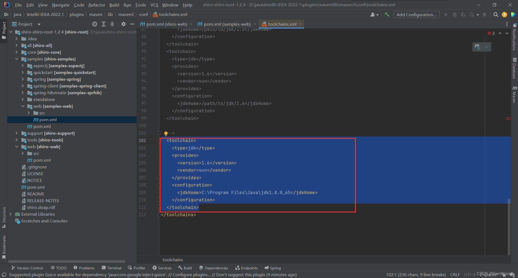Expand the tools [shiro-tools] module
The height and width of the screenshot is (278, 518).
[17, 140]
